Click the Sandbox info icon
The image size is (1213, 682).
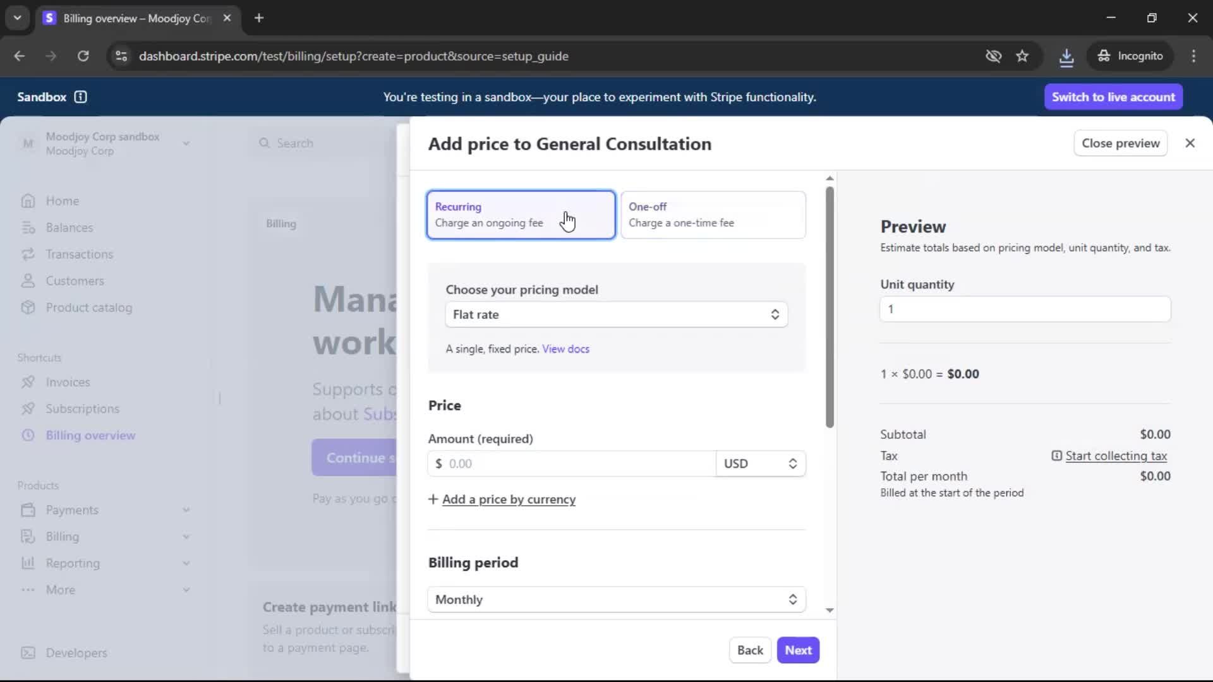tap(80, 97)
